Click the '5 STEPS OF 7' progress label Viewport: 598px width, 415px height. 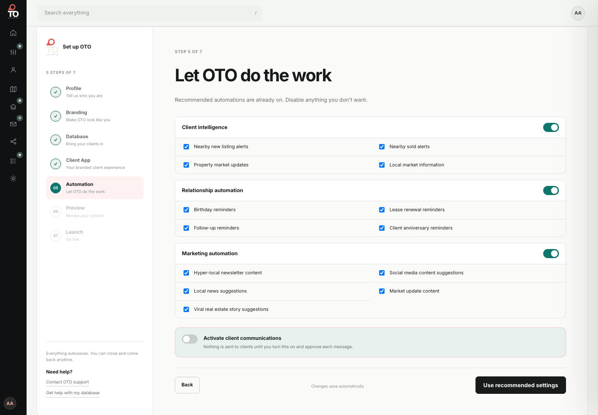(x=61, y=73)
